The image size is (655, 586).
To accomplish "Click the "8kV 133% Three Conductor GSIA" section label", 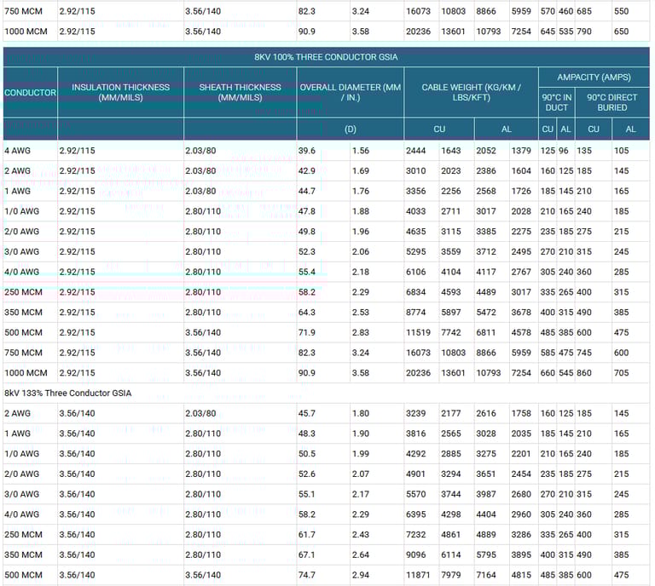I will click(68, 394).
